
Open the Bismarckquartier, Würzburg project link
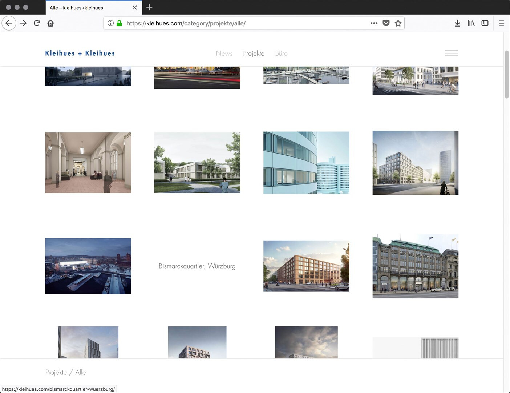pos(197,266)
